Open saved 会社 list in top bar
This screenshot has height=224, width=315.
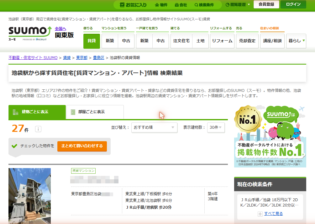[181, 5]
